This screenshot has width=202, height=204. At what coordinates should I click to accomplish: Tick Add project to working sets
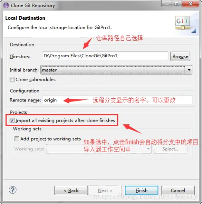click(x=17, y=139)
